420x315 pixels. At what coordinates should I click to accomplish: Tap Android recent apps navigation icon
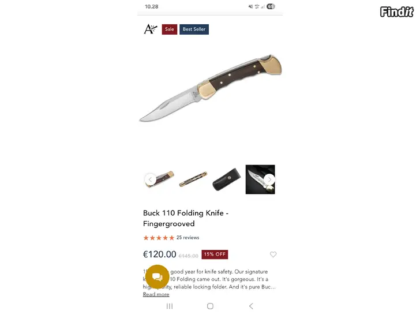point(170,306)
